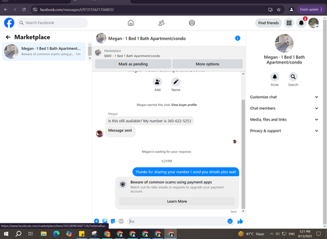The height and width of the screenshot is (239, 327).
Task: Open Windows taskbar search
Action: coord(18,234)
